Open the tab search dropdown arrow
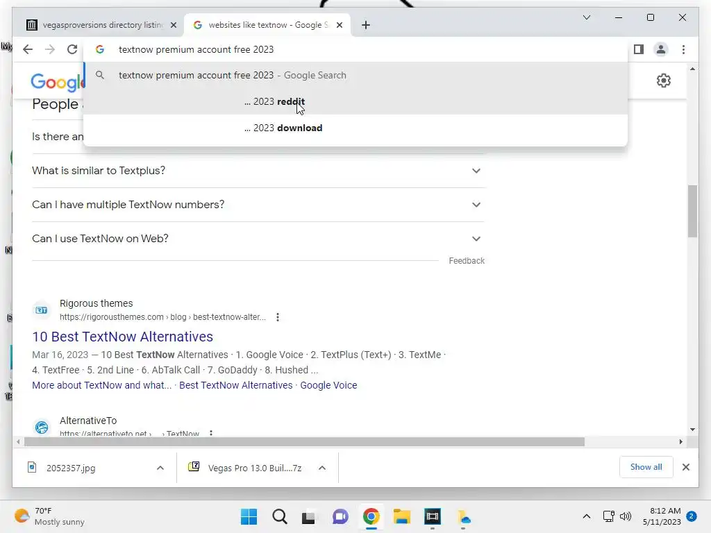This screenshot has width=711, height=533. tap(586, 17)
